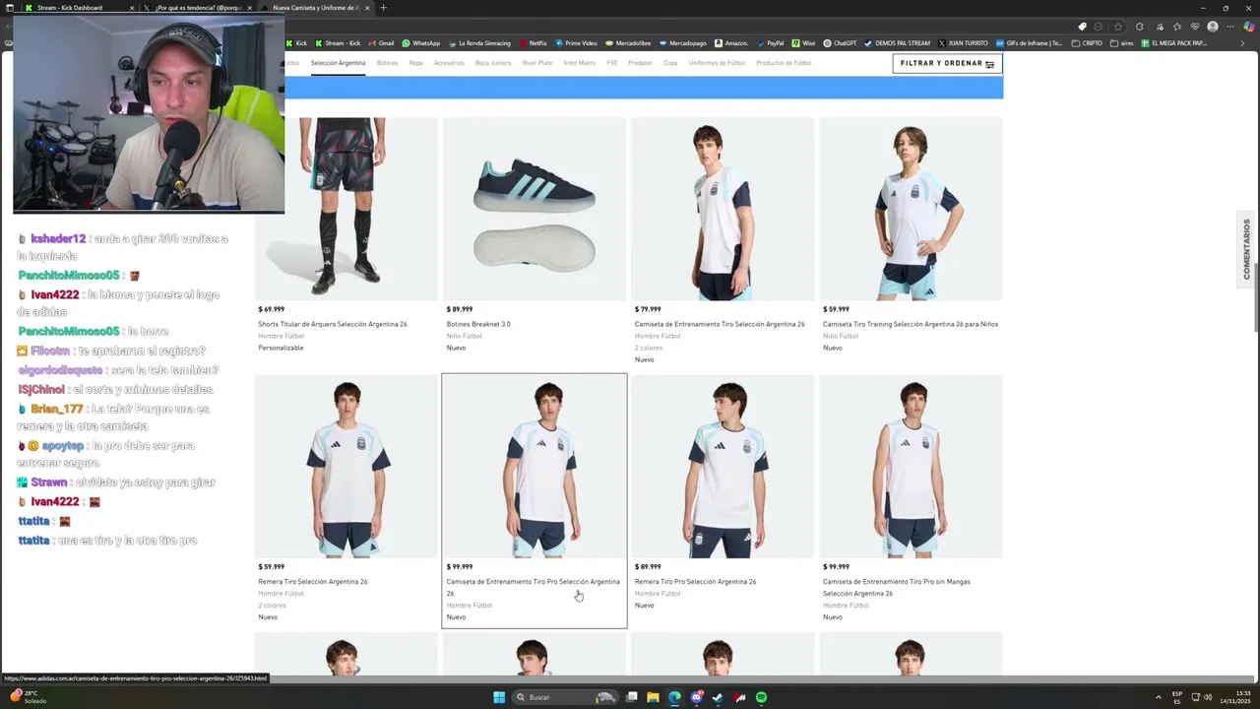The height and width of the screenshot is (709, 1260).
Task: Open File Explorer from taskbar
Action: coord(653,697)
